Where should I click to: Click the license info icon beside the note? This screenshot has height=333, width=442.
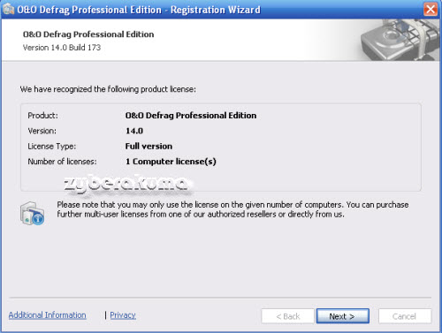pyautogui.click(x=33, y=213)
